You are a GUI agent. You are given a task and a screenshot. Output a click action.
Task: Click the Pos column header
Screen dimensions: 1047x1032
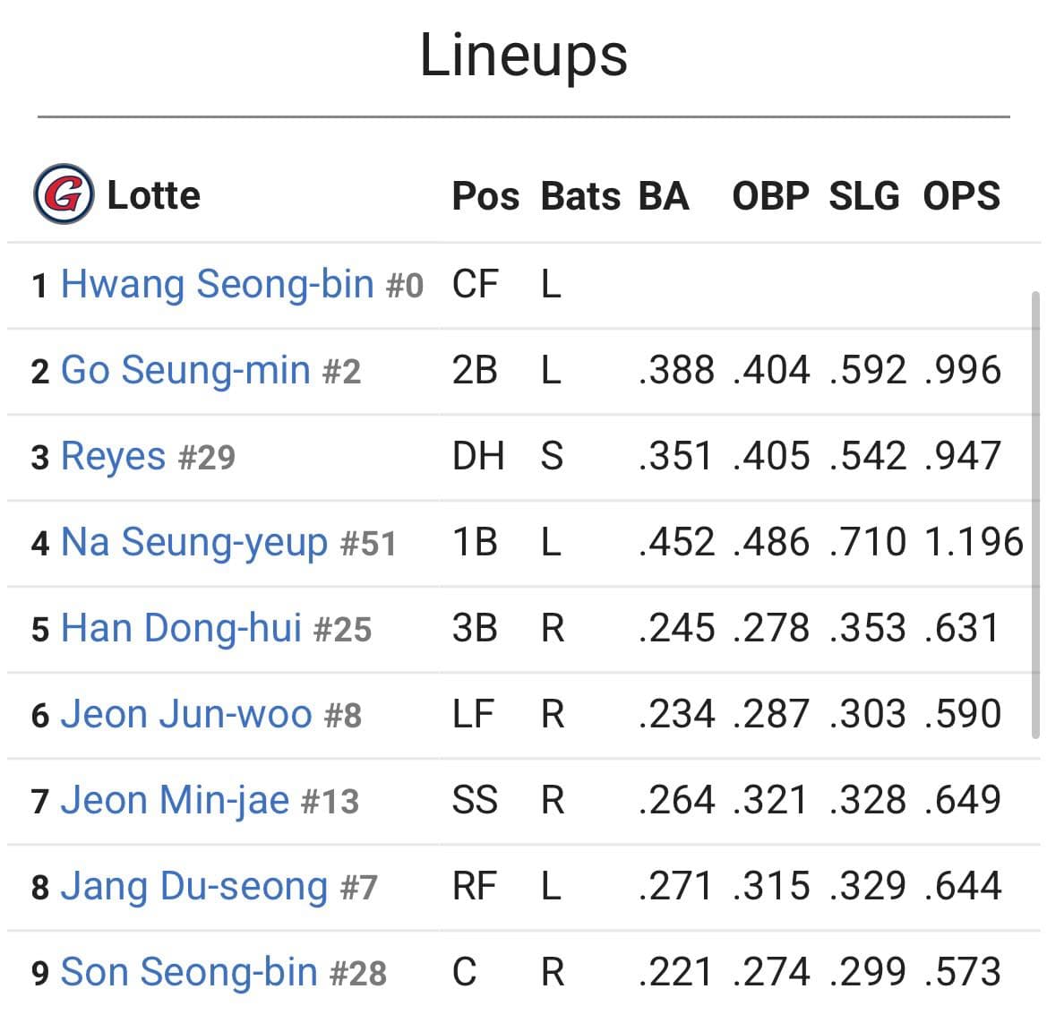click(x=485, y=195)
